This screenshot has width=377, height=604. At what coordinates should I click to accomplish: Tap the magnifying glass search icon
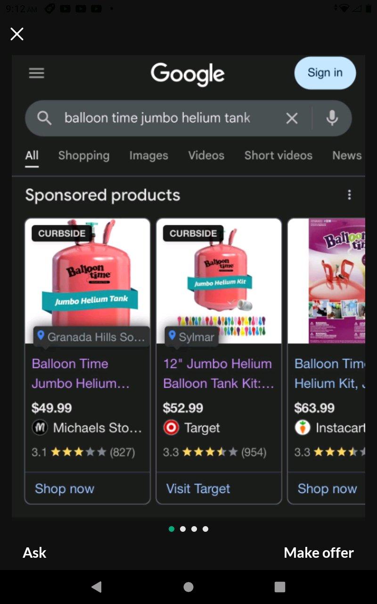click(x=44, y=118)
